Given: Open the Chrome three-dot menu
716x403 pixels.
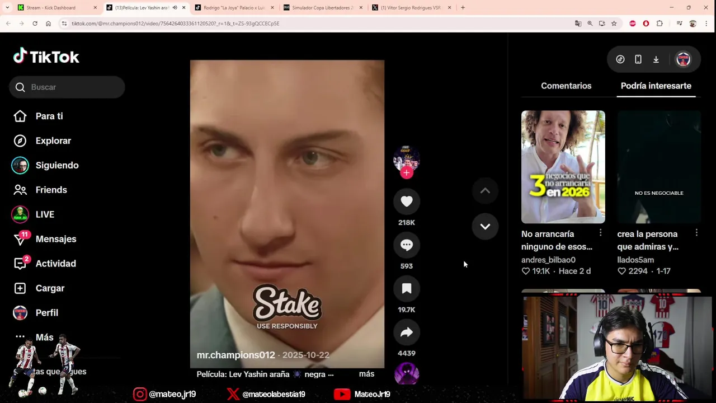Looking at the screenshot, I should (706, 24).
